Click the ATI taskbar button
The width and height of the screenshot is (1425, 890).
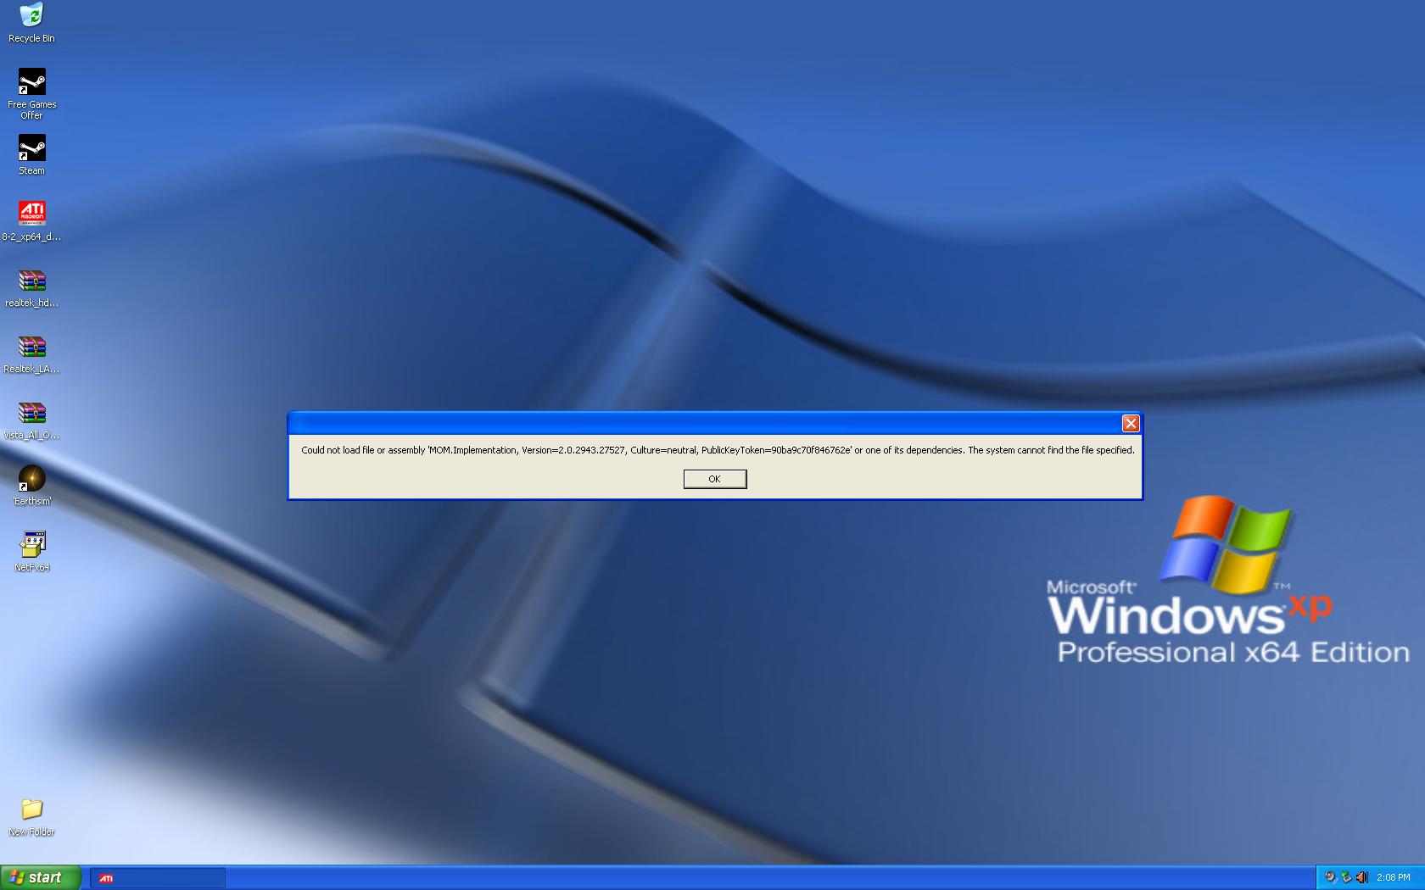pos(158,878)
